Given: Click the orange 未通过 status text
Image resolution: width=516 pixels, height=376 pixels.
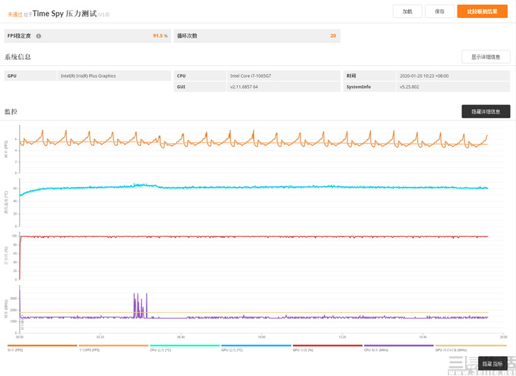Looking at the screenshot, I should pos(15,14).
